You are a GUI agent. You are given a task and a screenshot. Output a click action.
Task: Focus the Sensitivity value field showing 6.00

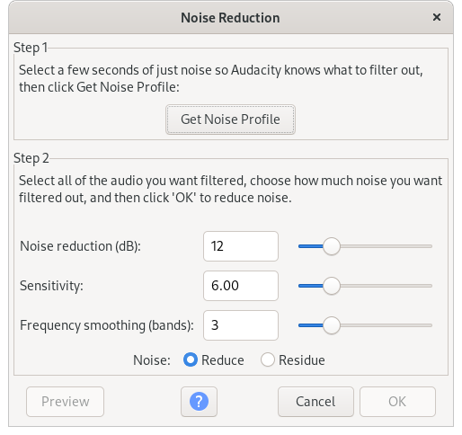click(x=241, y=286)
